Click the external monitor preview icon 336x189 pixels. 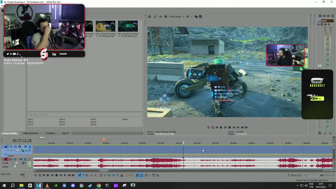pyautogui.click(x=155, y=17)
